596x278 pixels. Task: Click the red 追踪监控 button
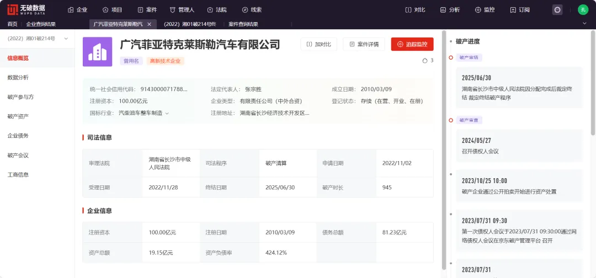click(412, 44)
